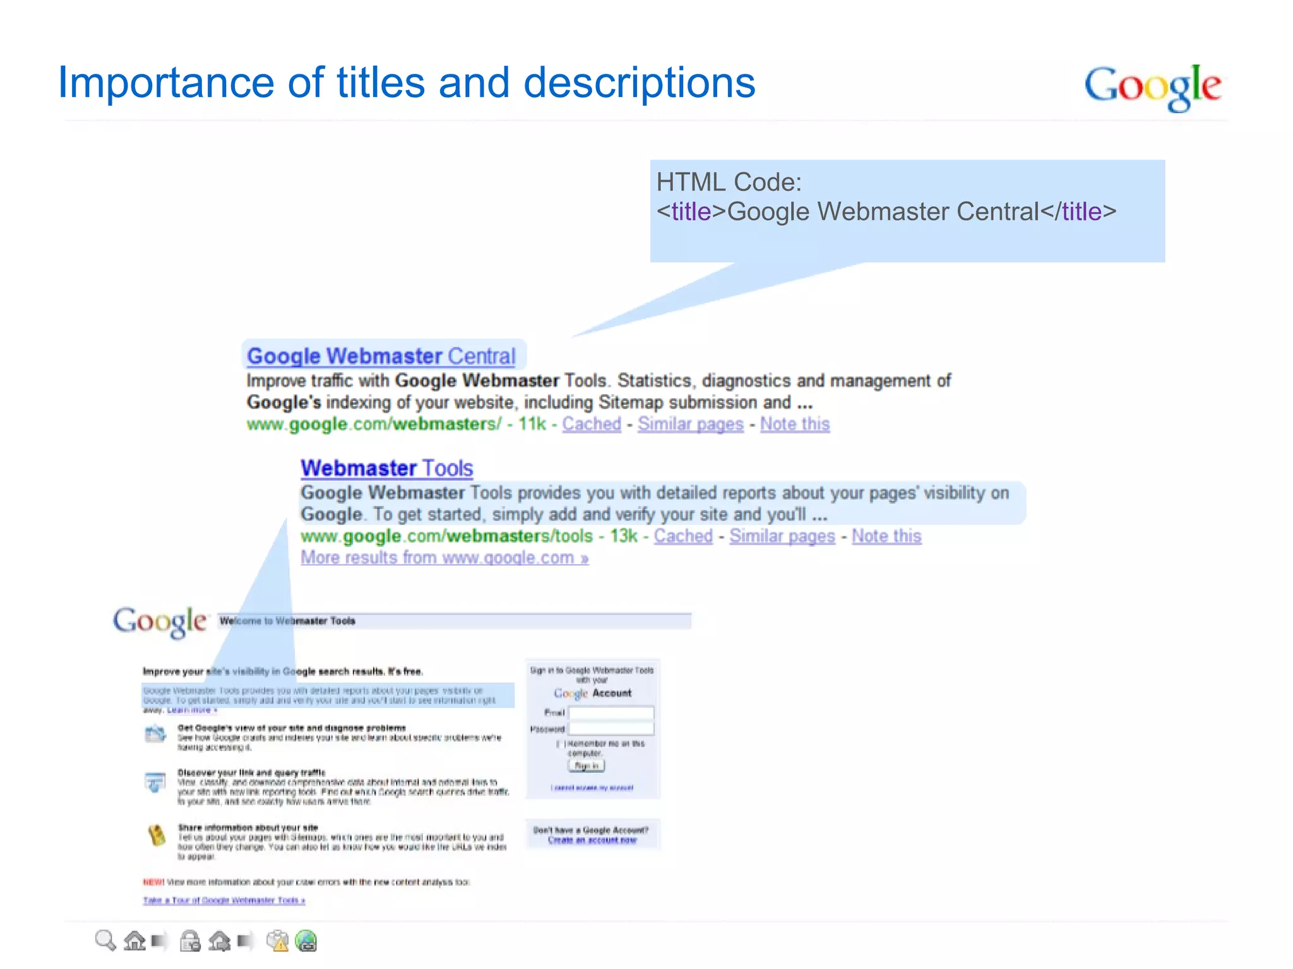The height and width of the screenshot is (969, 1293).
Task: Click the Google logo on the slide header
Action: tap(1152, 88)
